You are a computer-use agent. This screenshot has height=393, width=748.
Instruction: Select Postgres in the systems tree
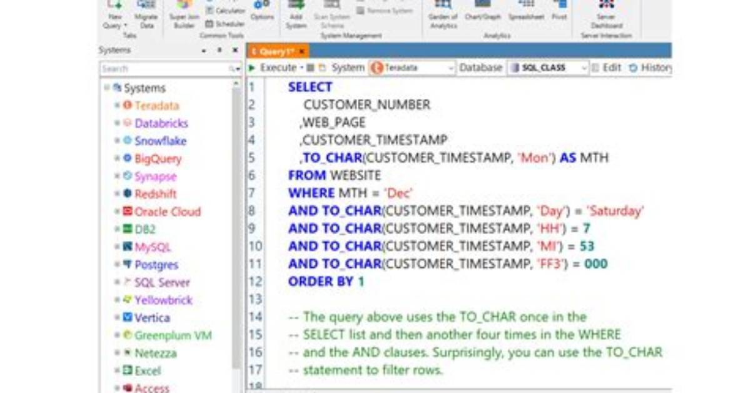156,265
